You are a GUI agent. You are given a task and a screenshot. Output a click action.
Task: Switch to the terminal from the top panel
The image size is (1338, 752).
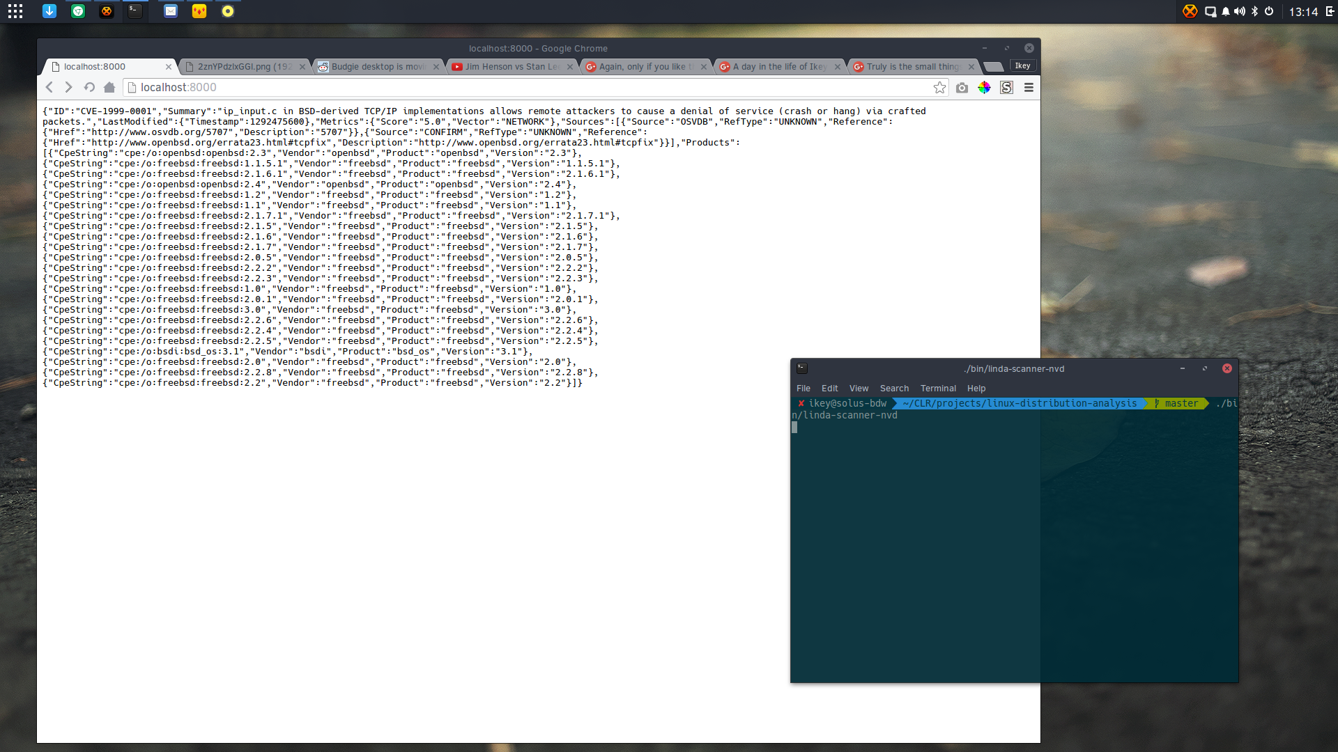[x=135, y=11]
